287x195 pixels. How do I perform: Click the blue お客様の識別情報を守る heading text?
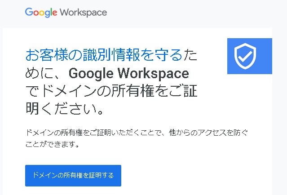(103, 55)
